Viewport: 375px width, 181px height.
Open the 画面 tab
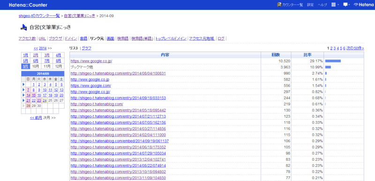click(111, 38)
